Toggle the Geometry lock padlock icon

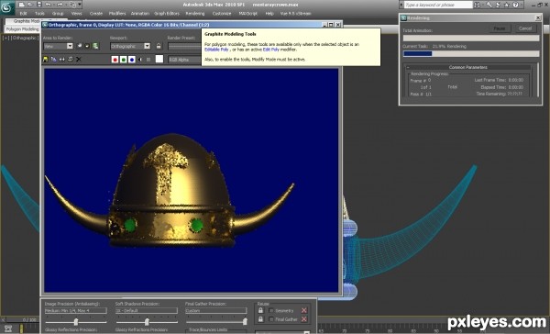tap(260, 310)
